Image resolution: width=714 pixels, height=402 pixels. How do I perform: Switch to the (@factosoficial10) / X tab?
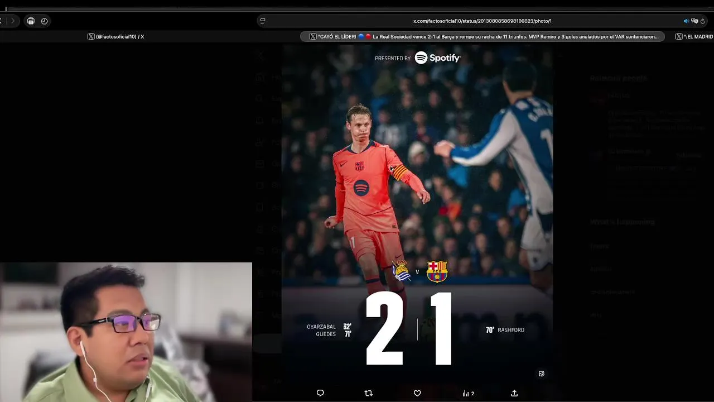[116, 36]
